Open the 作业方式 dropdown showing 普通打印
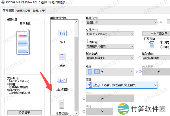 121,22
